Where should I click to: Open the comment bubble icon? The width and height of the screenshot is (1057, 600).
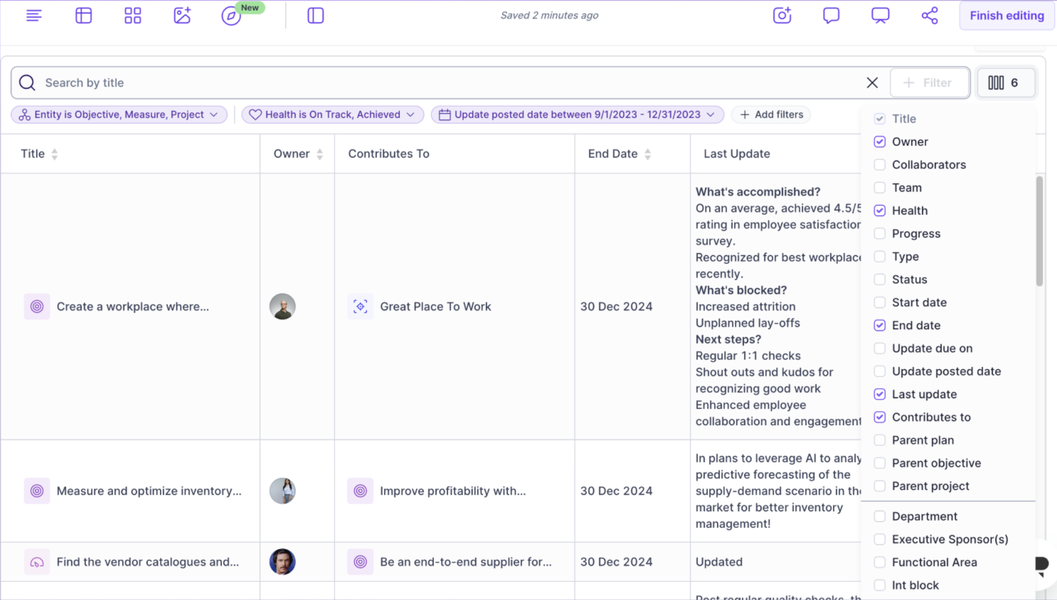click(831, 15)
